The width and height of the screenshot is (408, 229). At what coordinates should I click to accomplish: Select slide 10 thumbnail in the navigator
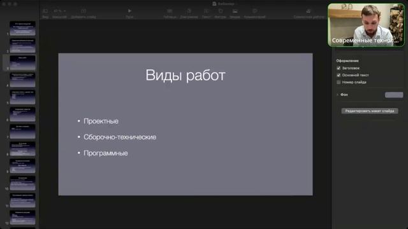tap(23, 183)
